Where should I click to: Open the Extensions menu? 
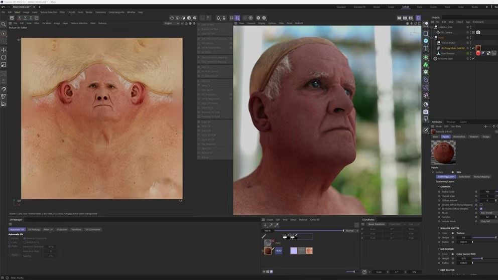click(x=100, y=12)
